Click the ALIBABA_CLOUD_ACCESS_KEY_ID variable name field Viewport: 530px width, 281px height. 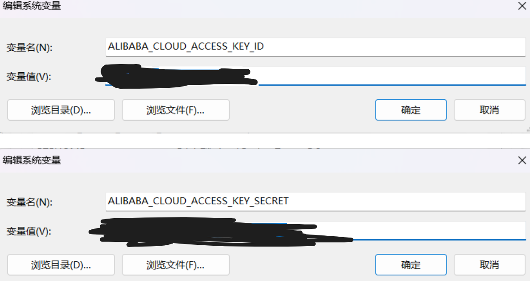315,46
